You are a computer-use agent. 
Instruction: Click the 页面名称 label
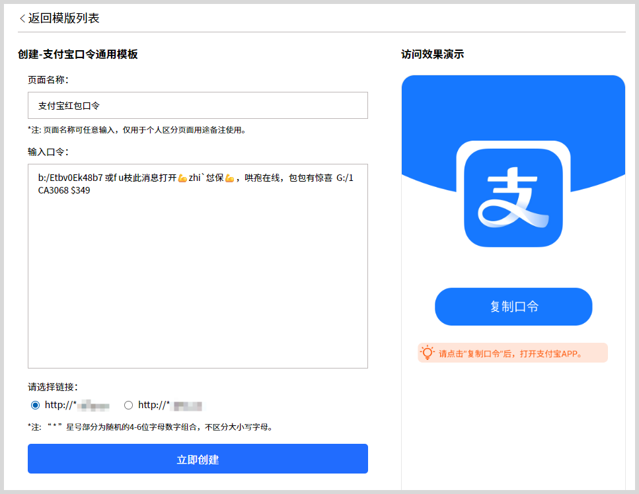pyautogui.click(x=48, y=80)
